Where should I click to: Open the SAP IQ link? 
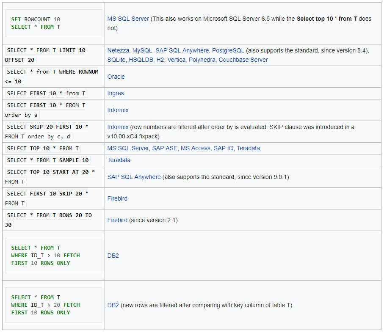click(x=224, y=148)
